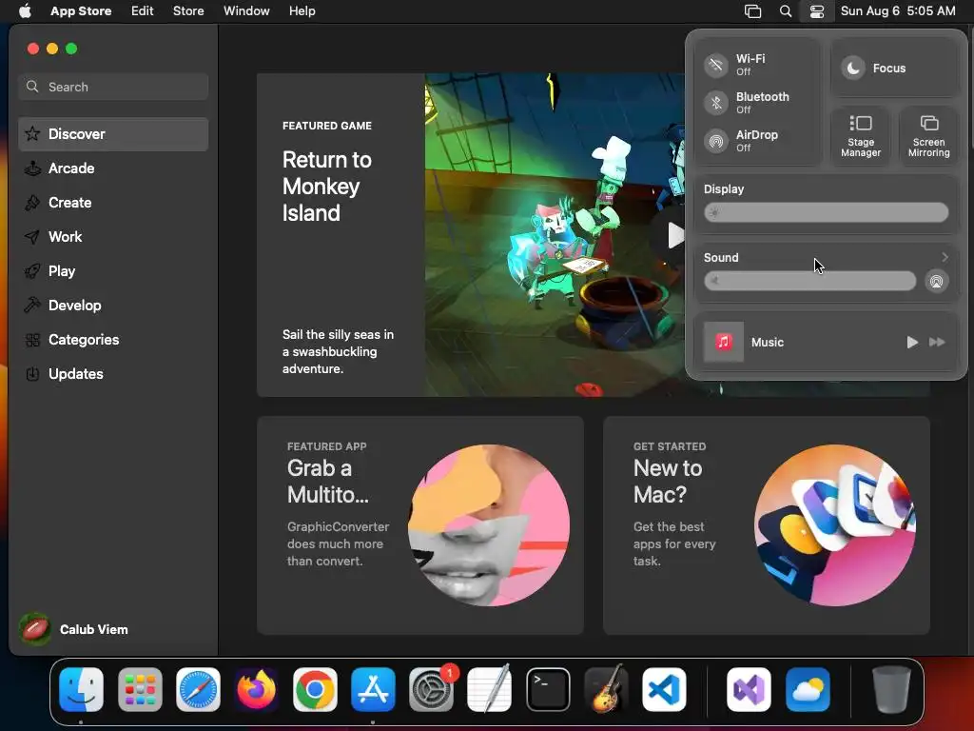Open AirPlay audio output icon
The height and width of the screenshot is (731, 974).
tap(936, 282)
